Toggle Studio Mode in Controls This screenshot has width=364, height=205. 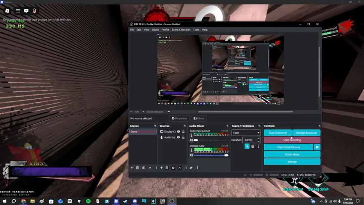292,154
